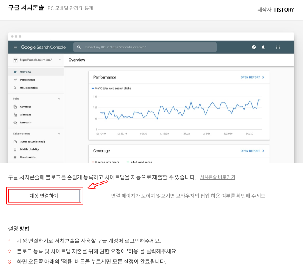This screenshot has width=303, height=270.
Task: Click the 12/10/19 axis date label
Action: [x=101, y=133]
